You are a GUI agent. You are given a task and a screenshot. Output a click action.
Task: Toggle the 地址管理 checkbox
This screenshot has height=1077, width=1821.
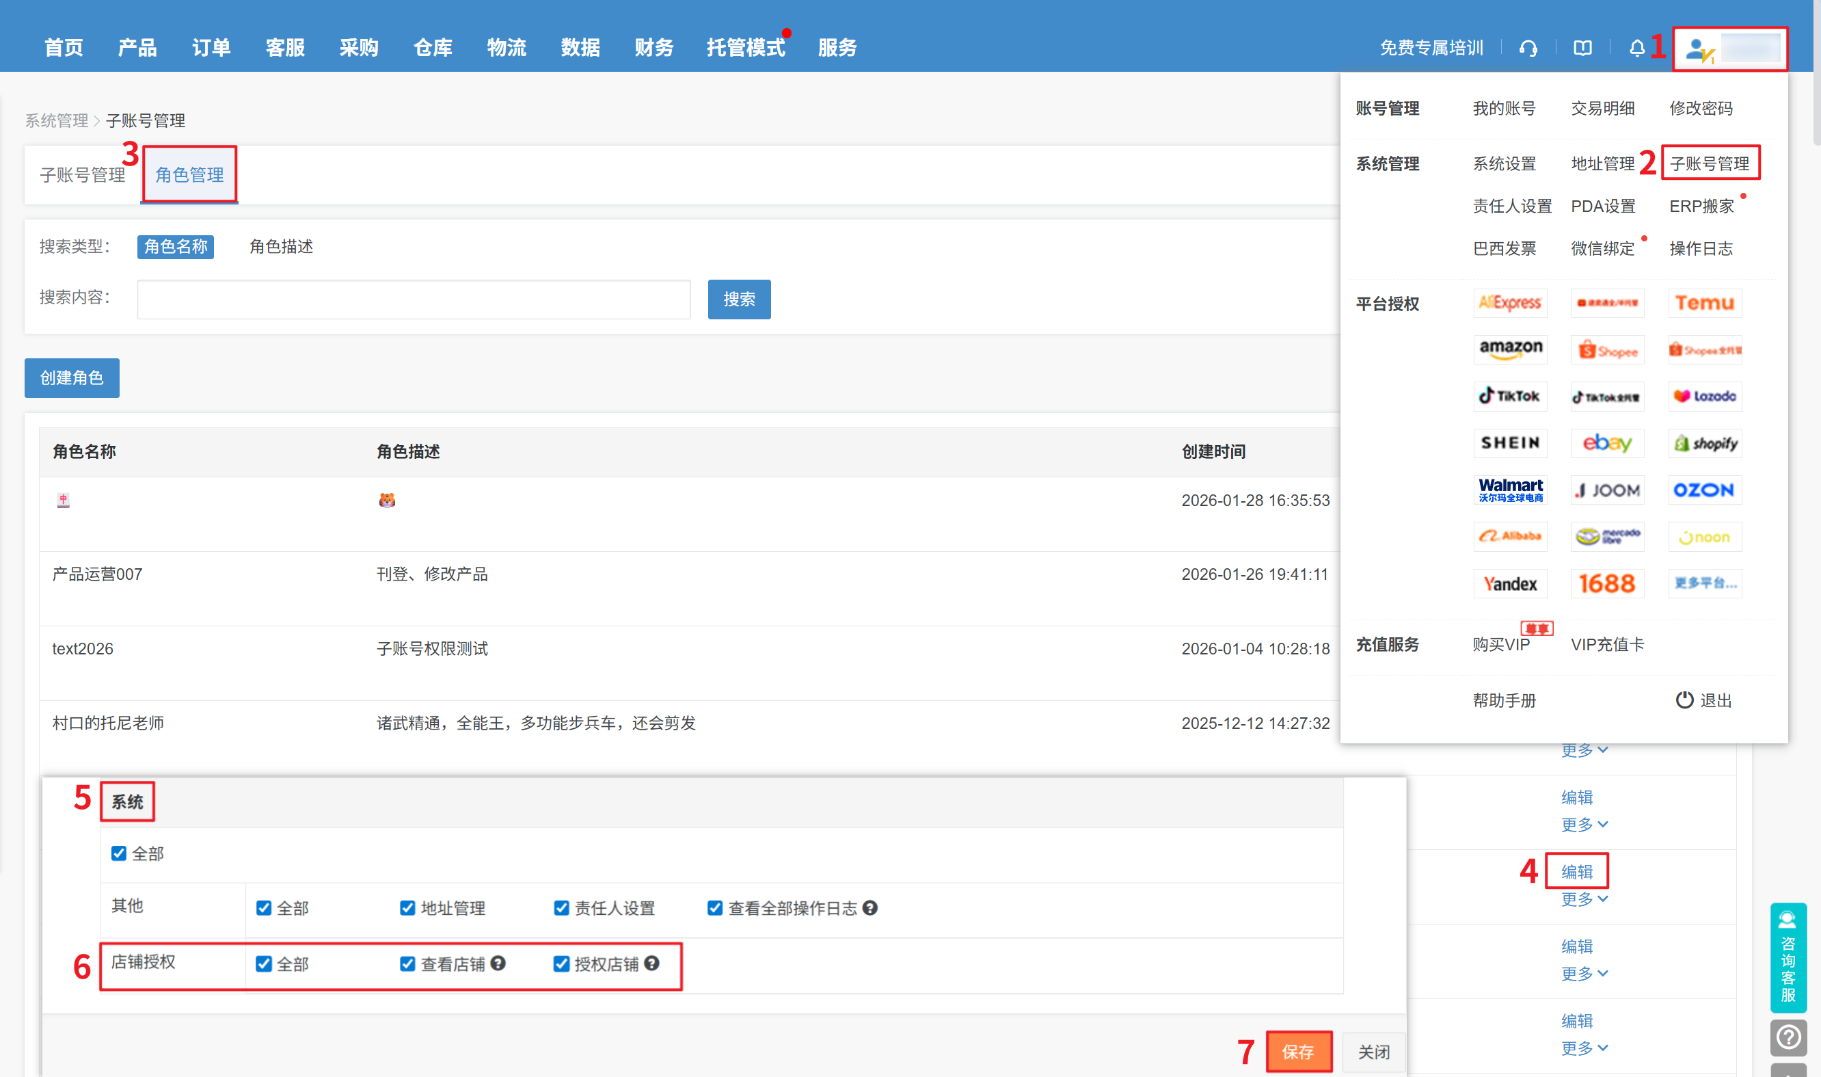point(407,908)
